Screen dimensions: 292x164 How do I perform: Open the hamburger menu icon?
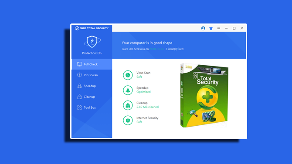(x=219, y=28)
